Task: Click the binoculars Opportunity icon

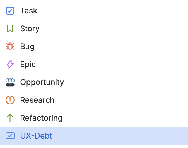Action: coord(10,82)
